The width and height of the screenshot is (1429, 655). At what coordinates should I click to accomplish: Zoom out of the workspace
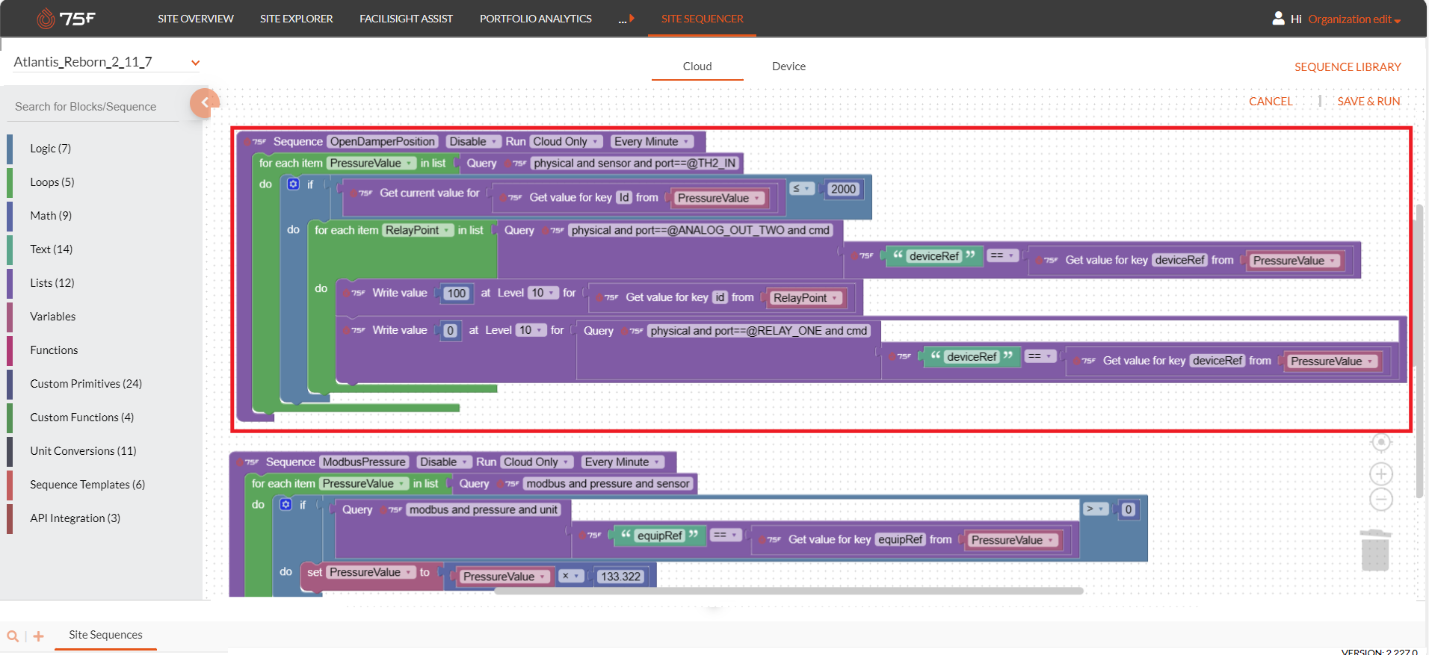(x=1381, y=500)
